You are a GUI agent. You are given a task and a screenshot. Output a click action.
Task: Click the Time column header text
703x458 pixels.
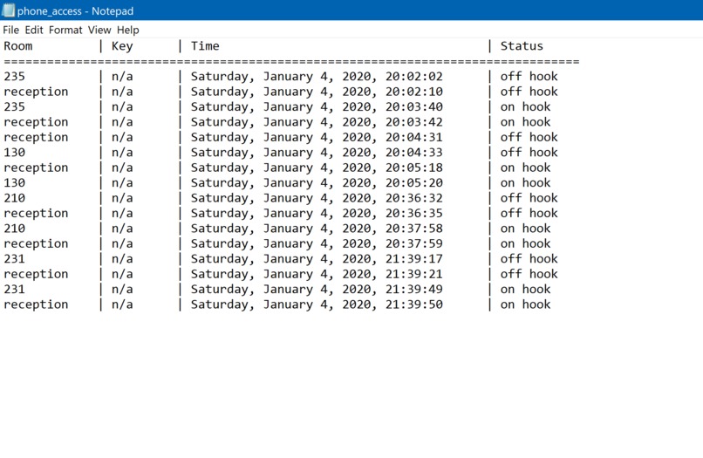point(205,45)
